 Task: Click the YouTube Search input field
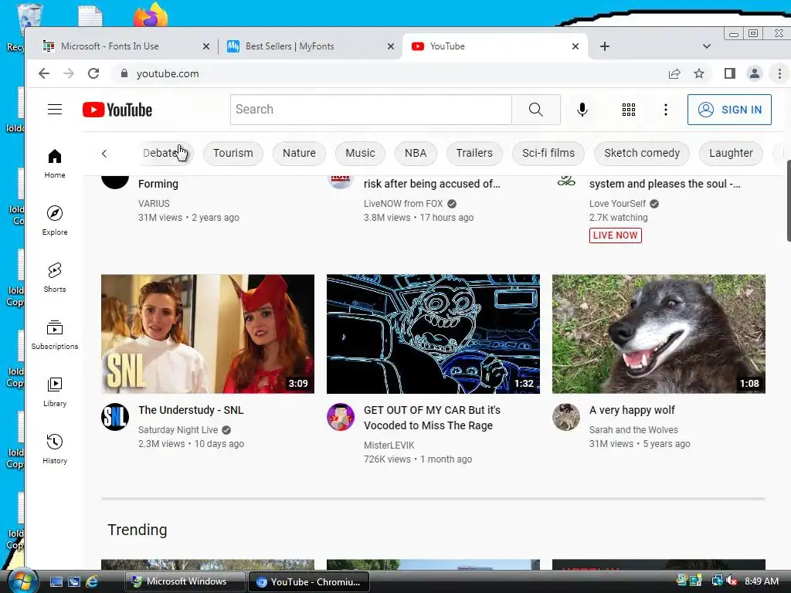click(371, 110)
